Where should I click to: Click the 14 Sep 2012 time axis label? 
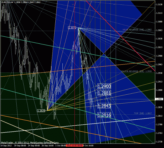pos(6,146)
